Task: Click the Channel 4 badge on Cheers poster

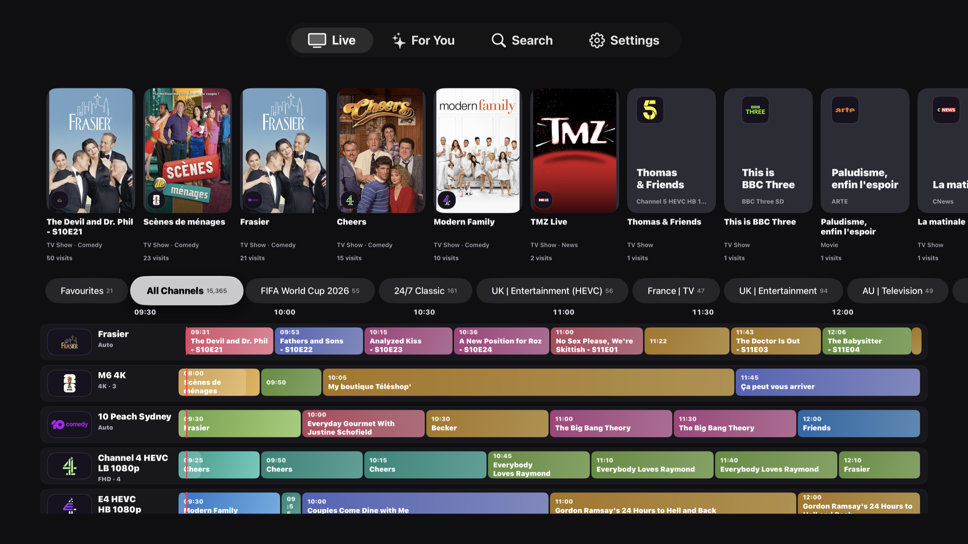Action: click(350, 200)
